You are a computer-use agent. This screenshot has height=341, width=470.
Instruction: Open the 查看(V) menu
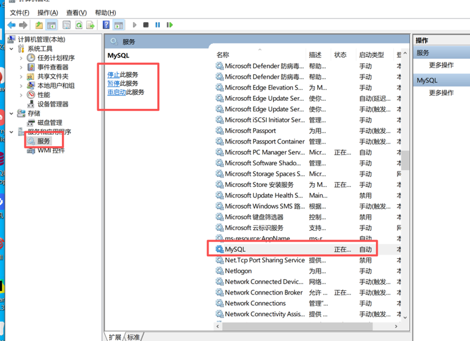pos(76,12)
